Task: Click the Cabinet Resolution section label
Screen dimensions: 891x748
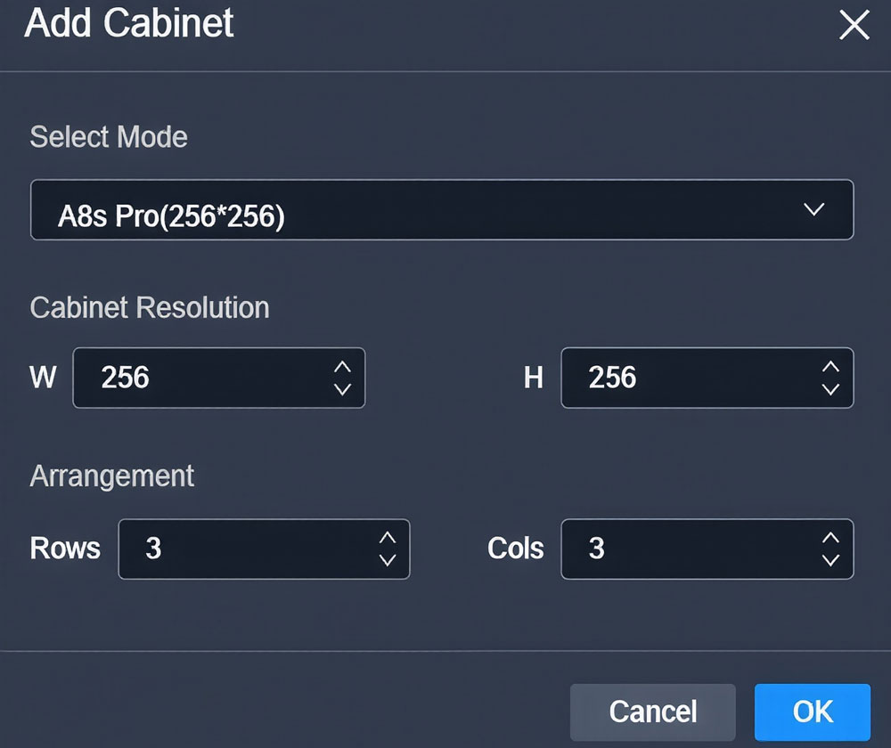Action: pyautogui.click(x=150, y=307)
